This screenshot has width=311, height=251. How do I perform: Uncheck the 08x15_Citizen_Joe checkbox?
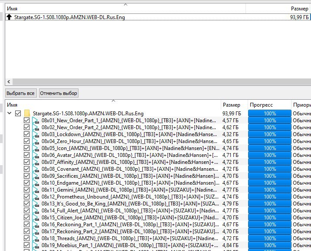26,218
